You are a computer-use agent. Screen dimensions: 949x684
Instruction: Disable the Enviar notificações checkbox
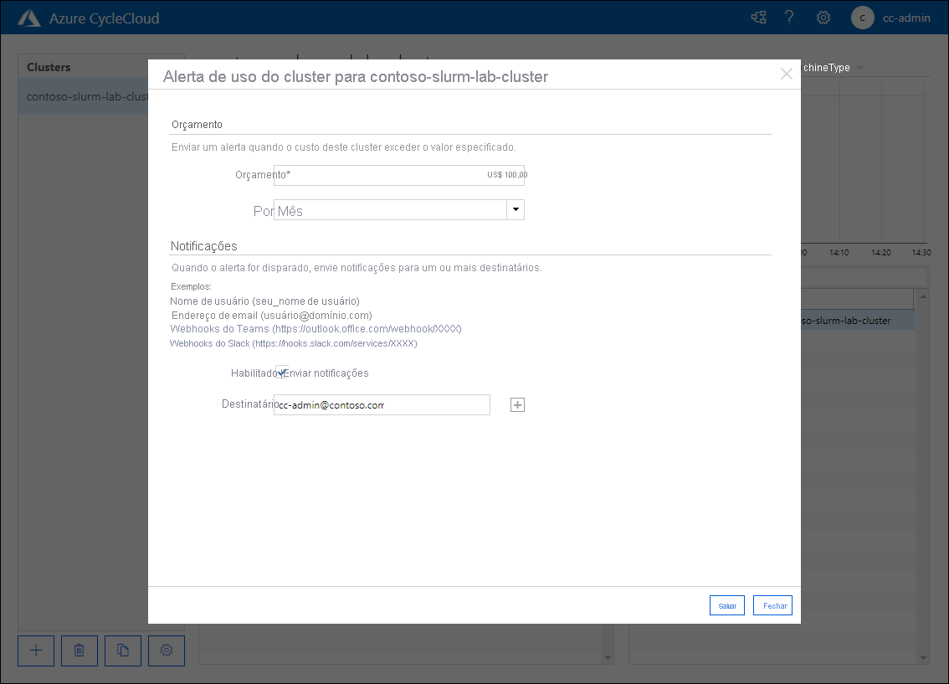coord(281,372)
